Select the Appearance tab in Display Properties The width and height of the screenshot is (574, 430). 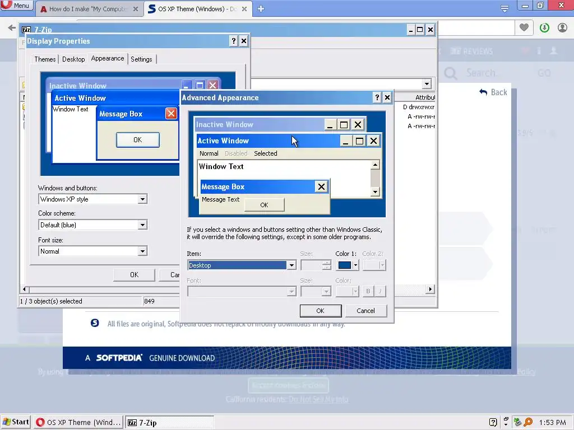(108, 58)
